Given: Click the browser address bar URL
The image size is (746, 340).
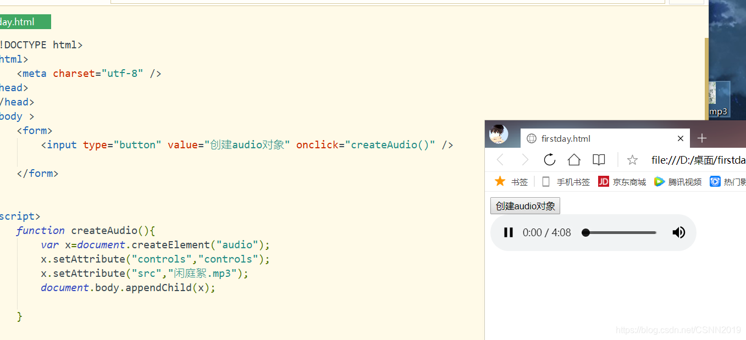Looking at the screenshot, I should click(698, 160).
